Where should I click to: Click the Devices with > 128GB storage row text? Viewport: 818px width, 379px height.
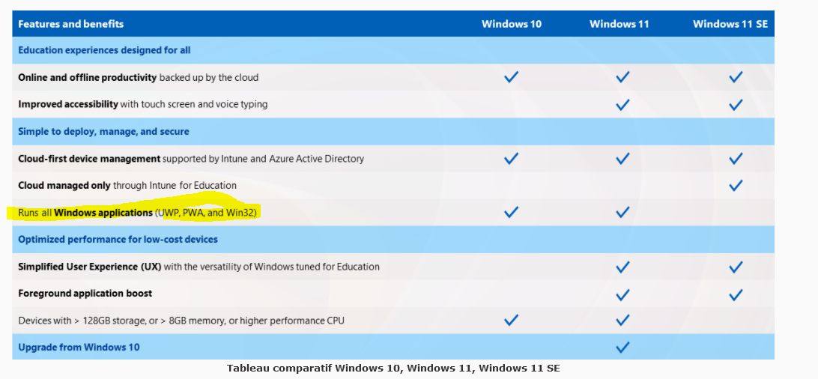(181, 321)
